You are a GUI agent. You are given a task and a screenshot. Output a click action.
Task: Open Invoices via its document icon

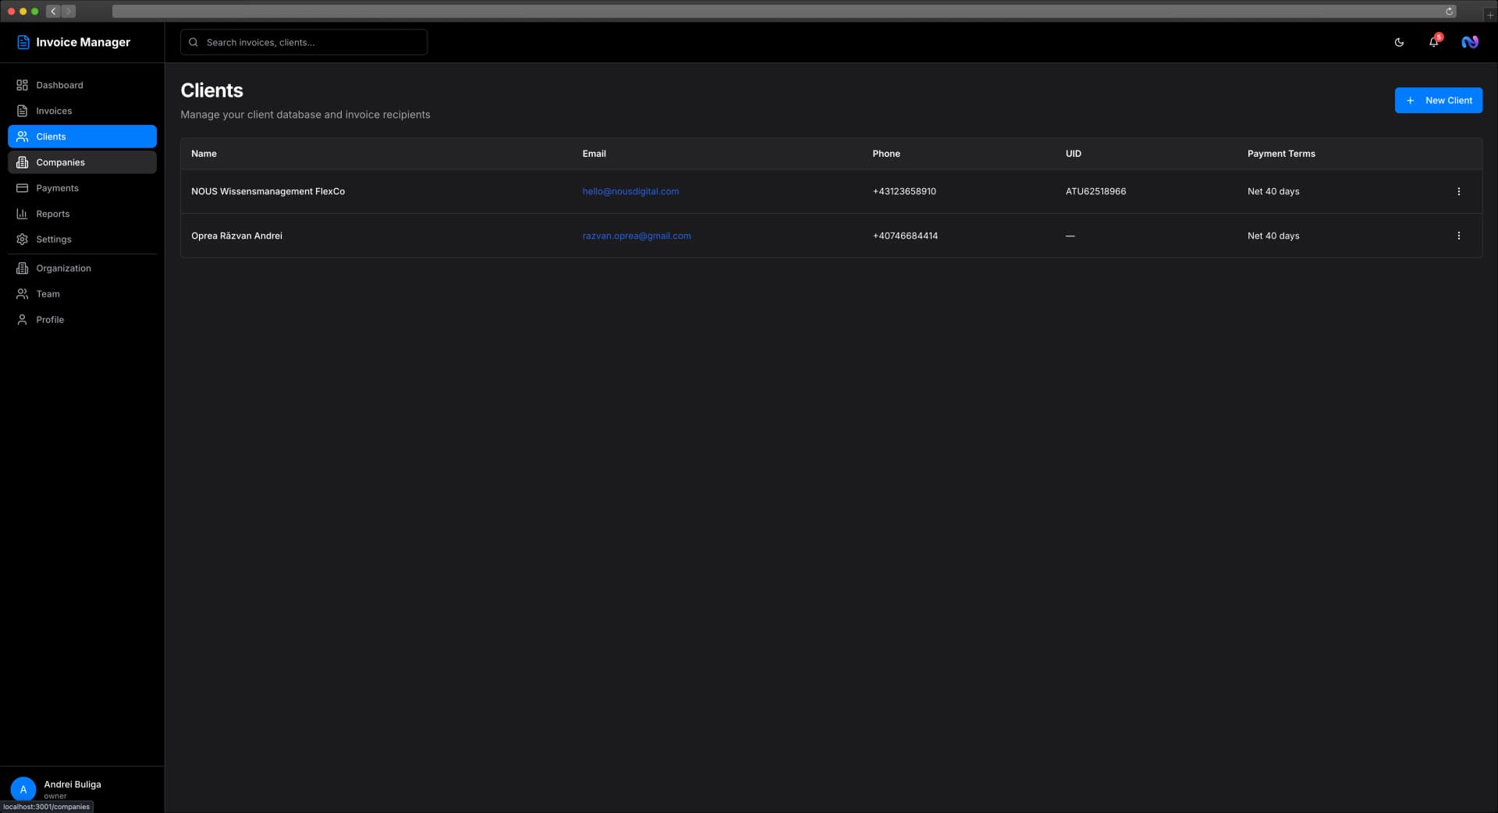pos(22,111)
